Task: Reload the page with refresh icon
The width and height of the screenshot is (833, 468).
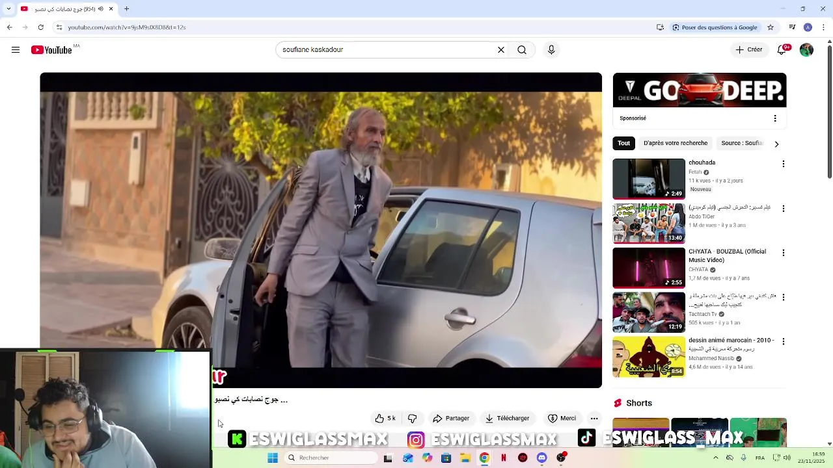Action: 40,27
